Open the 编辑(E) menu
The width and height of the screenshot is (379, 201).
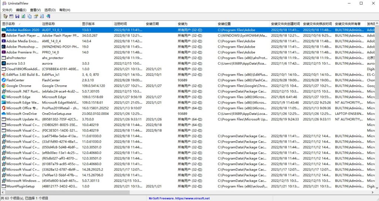(21, 10)
